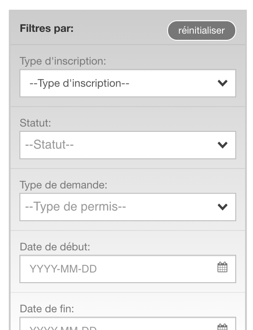Expand the --Type de permis-- combo box
253x330 pixels.
pos(128,207)
